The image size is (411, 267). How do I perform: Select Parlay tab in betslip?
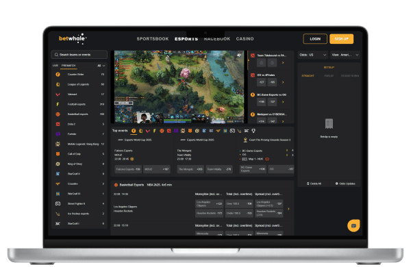tap(329, 76)
